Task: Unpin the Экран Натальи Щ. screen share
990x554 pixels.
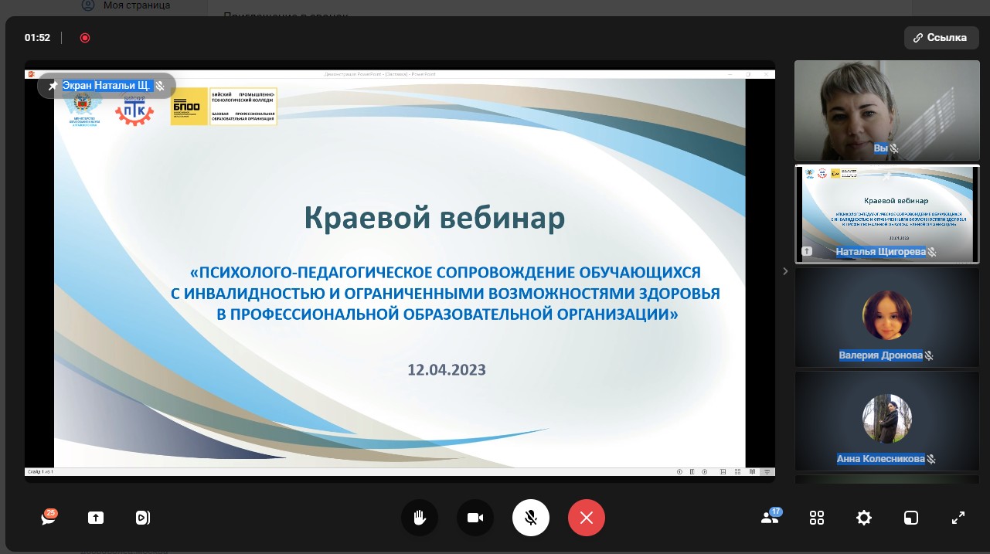Action: (53, 86)
